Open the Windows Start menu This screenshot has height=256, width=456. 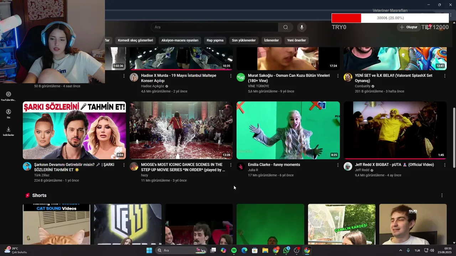tap(149, 250)
